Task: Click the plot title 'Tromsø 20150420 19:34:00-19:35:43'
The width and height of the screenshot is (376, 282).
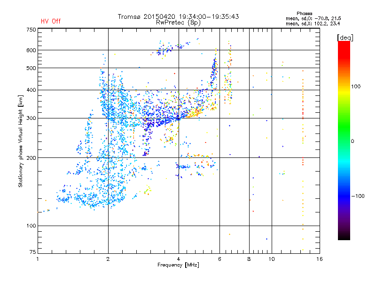Action: (178, 16)
